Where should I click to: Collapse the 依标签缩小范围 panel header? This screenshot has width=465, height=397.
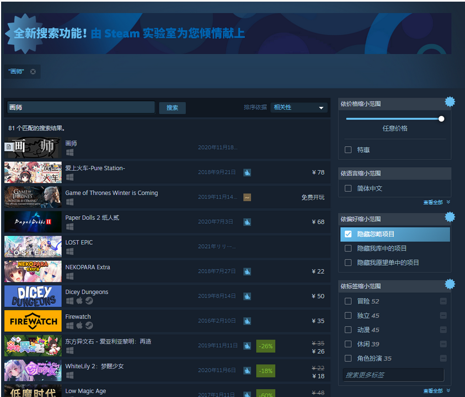tap(394, 286)
